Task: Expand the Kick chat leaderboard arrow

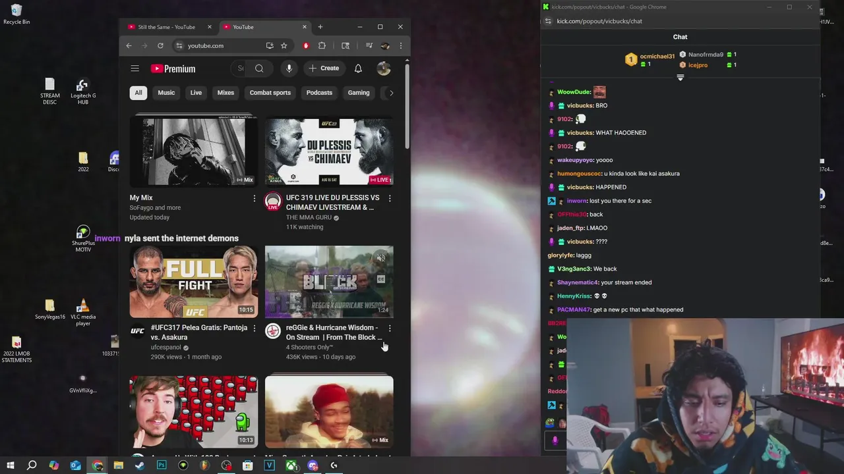Action: tap(680, 78)
